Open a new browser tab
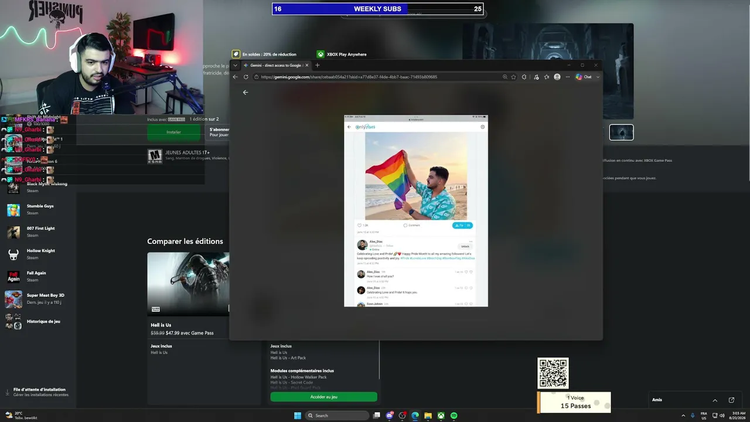The width and height of the screenshot is (750, 422). tap(318, 65)
